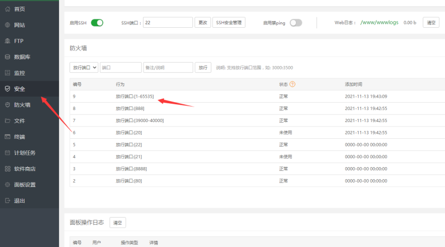Image resolution: width=445 pixels, height=247 pixels.
Task: Click the monitor icon for 监控
Action: (x=7, y=73)
